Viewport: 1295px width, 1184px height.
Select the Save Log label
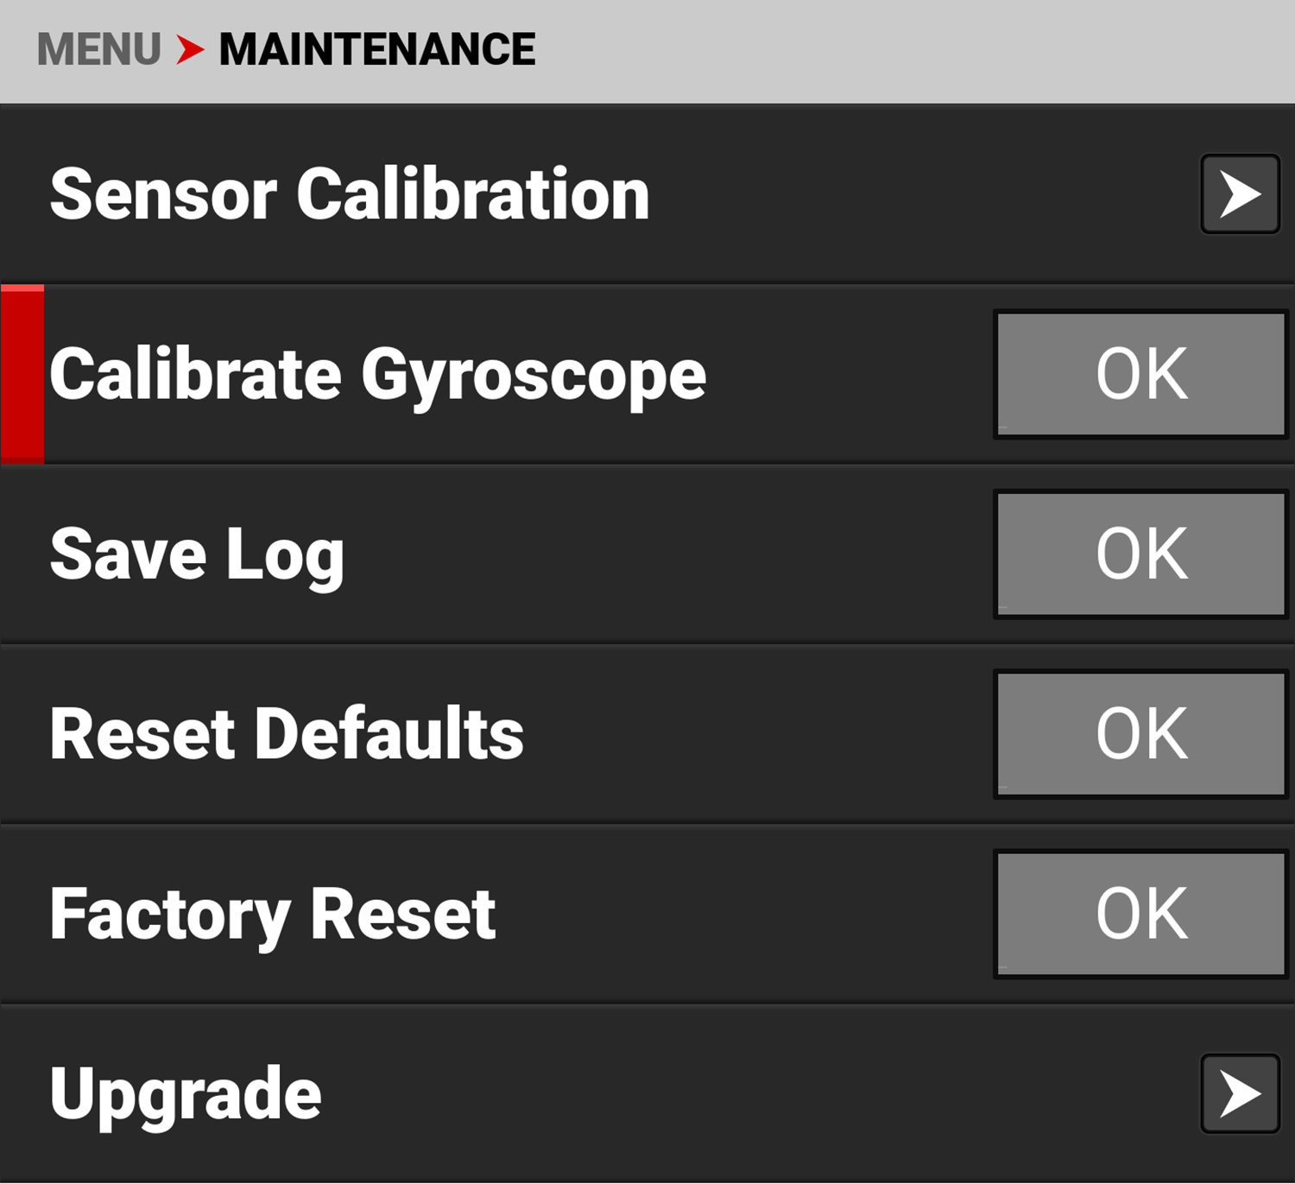click(x=197, y=554)
